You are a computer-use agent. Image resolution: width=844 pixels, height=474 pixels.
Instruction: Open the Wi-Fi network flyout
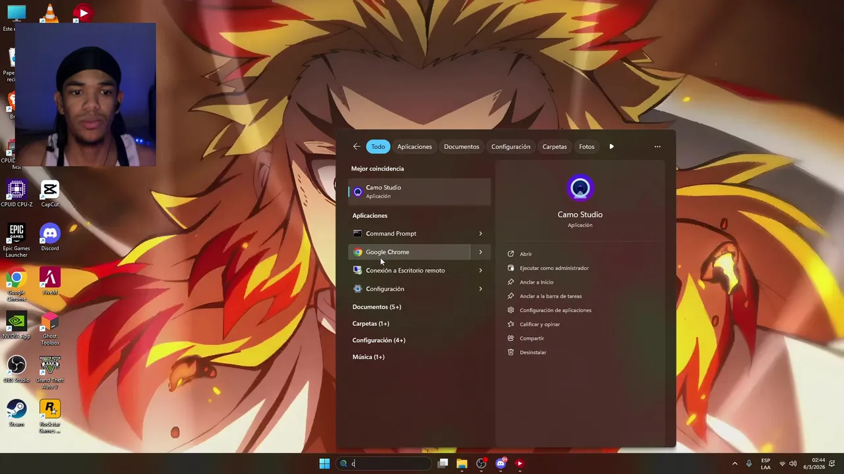782,463
